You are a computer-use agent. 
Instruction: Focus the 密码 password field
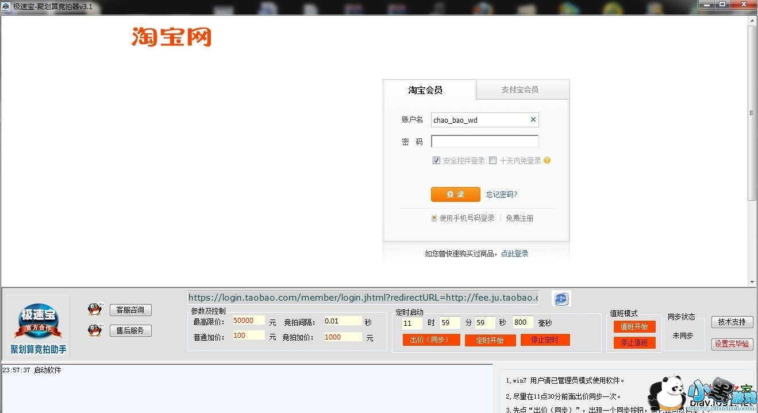coord(485,141)
